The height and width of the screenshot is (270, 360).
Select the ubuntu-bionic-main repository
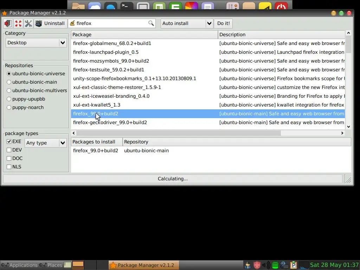[32, 82]
